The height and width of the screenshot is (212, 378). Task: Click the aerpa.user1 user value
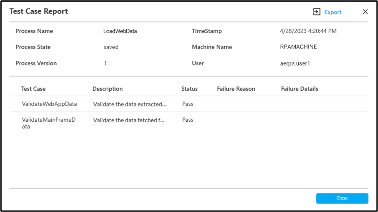295,63
